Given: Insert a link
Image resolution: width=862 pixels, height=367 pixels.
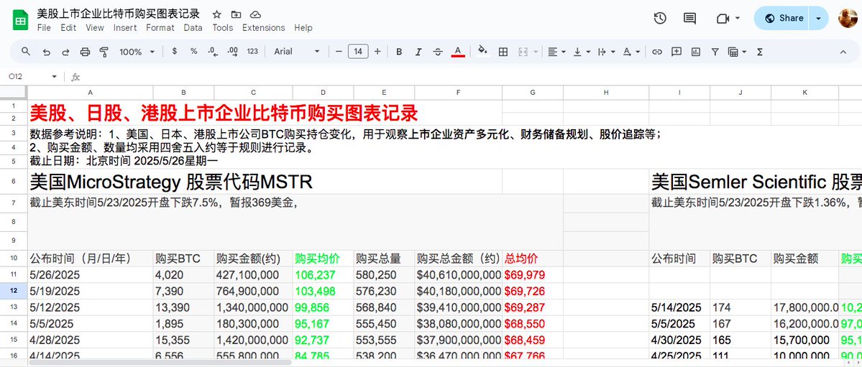Looking at the screenshot, I should click(x=657, y=52).
